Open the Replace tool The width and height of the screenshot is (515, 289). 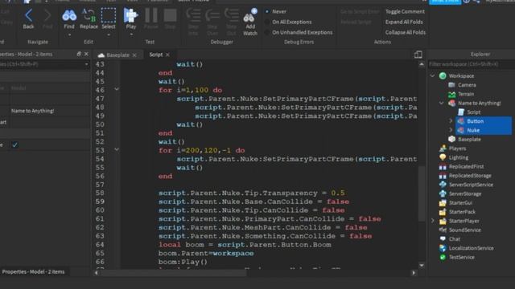[89, 19]
